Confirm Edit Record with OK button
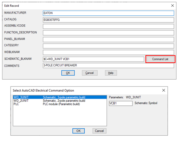Image resolution: width=180 pixels, height=141 pixels. click(68, 73)
